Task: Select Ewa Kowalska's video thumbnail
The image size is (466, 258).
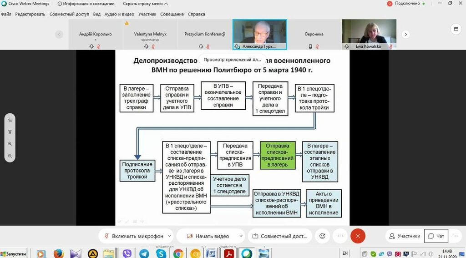Action: (369, 34)
